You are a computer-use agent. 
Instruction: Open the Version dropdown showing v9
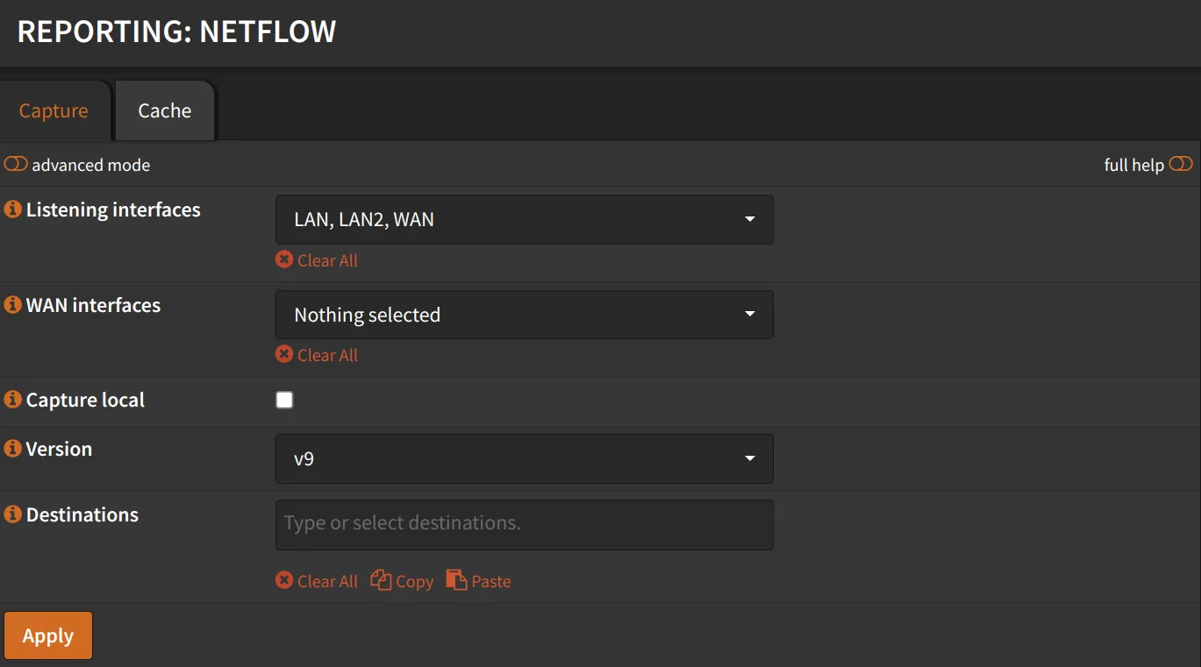pos(524,458)
